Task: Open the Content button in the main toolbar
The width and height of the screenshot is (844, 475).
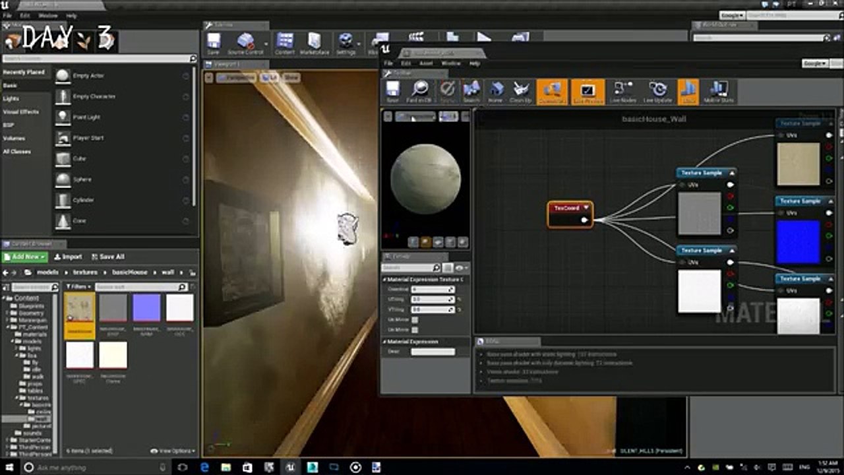Action: pos(285,44)
